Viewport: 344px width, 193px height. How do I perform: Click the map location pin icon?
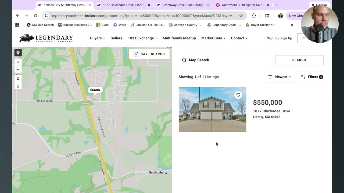(x=18, y=53)
